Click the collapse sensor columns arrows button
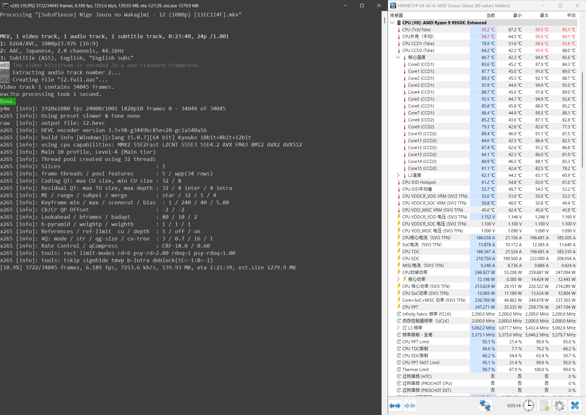This screenshot has height=415, width=586. click(410, 406)
